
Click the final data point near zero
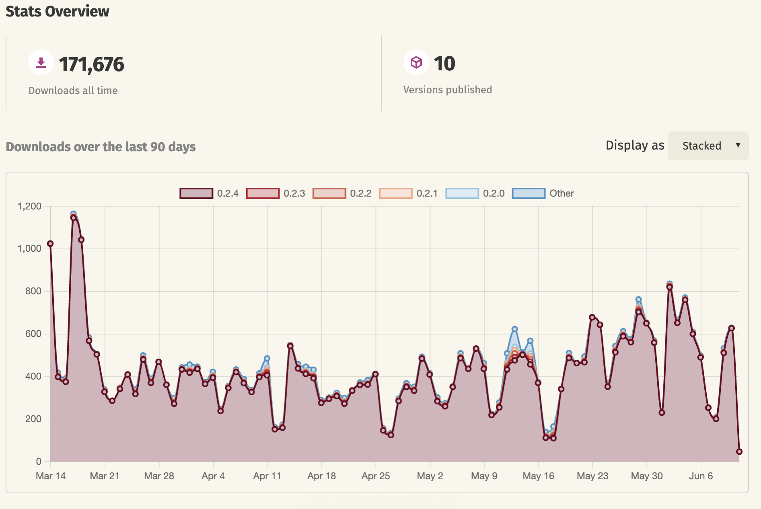tap(739, 452)
